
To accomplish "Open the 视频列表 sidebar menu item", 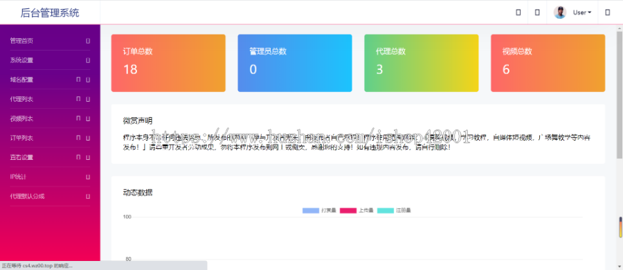I will (50, 118).
